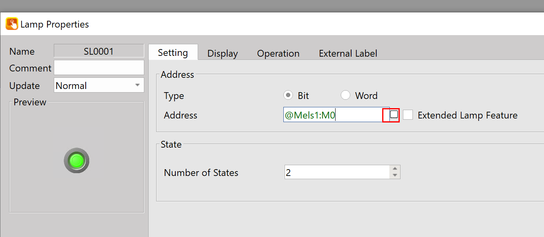Open the address browse button
The image size is (544, 237).
pos(394,115)
